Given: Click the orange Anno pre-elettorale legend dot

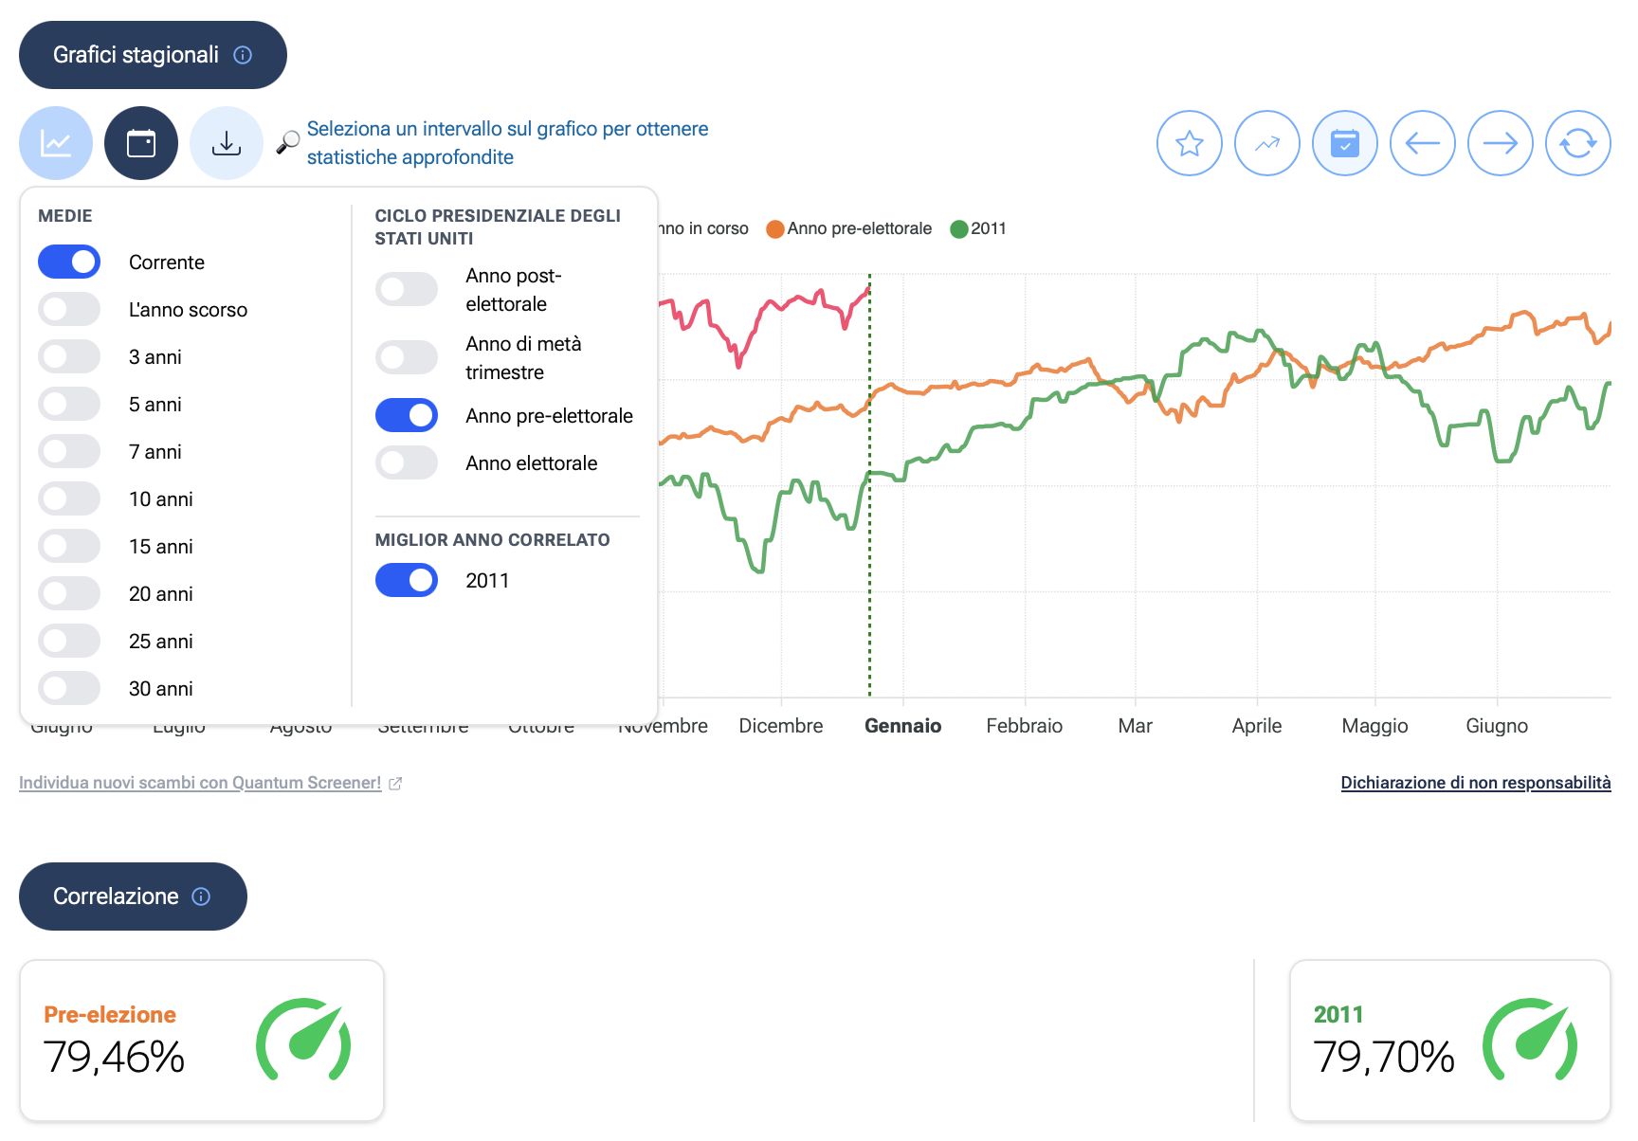Looking at the screenshot, I should 774,229.
